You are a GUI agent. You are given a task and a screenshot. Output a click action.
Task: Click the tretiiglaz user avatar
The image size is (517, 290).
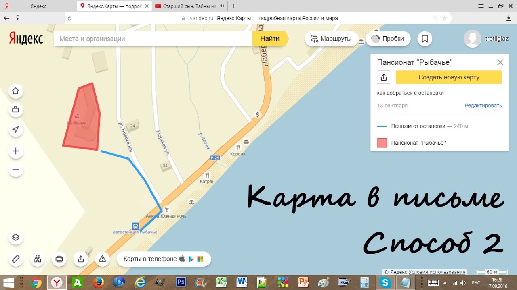click(472, 39)
